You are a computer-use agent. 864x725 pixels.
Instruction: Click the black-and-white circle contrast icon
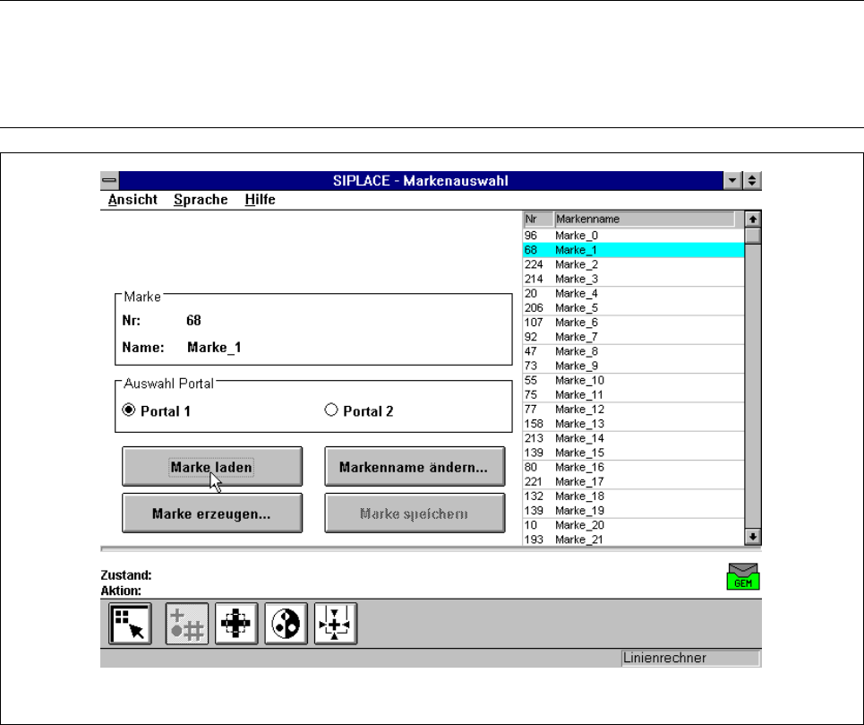286,624
